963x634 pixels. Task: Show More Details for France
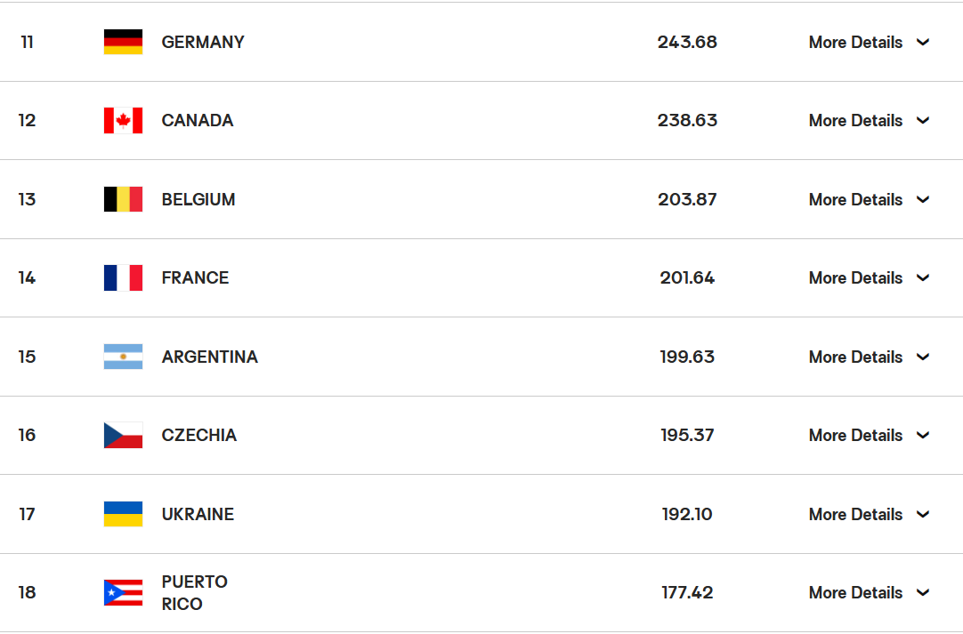869,278
